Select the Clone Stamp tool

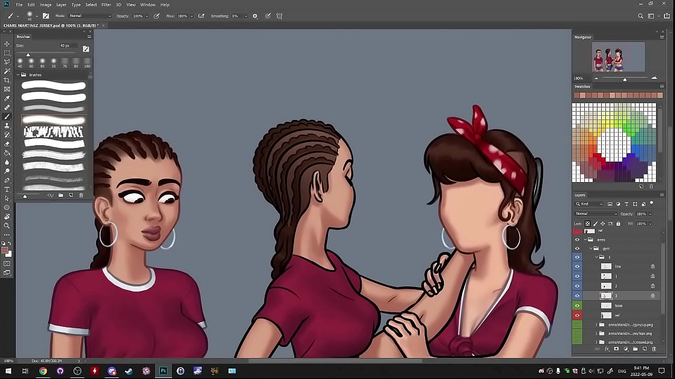coord(7,126)
